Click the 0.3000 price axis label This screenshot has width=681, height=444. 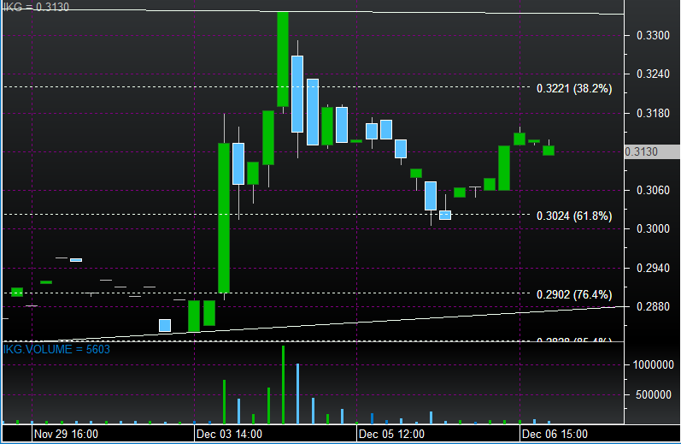click(x=641, y=229)
